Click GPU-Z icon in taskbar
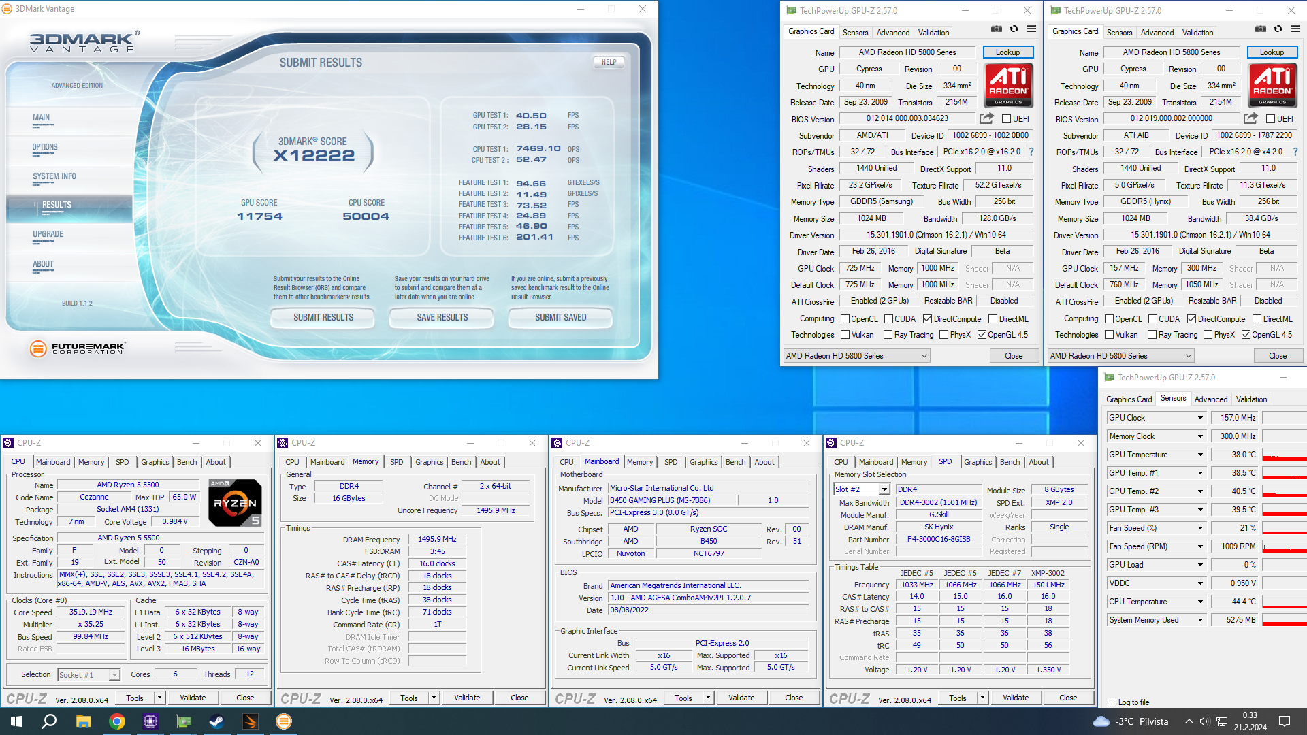 184,721
